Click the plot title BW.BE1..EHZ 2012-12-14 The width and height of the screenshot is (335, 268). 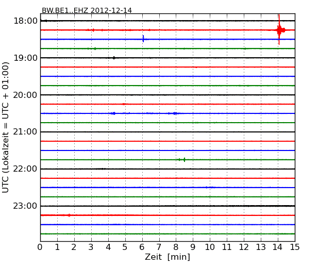[87, 10]
